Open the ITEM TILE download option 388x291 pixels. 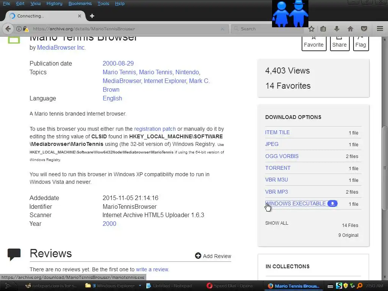coord(277,132)
